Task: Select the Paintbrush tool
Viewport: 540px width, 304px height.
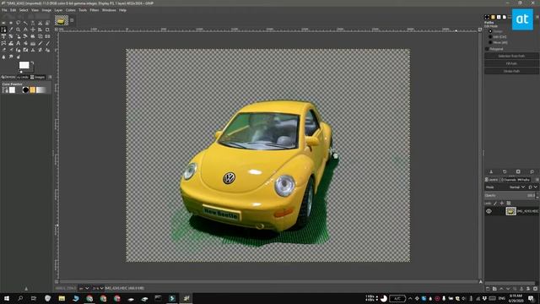Action: pyautogui.click(x=47, y=43)
